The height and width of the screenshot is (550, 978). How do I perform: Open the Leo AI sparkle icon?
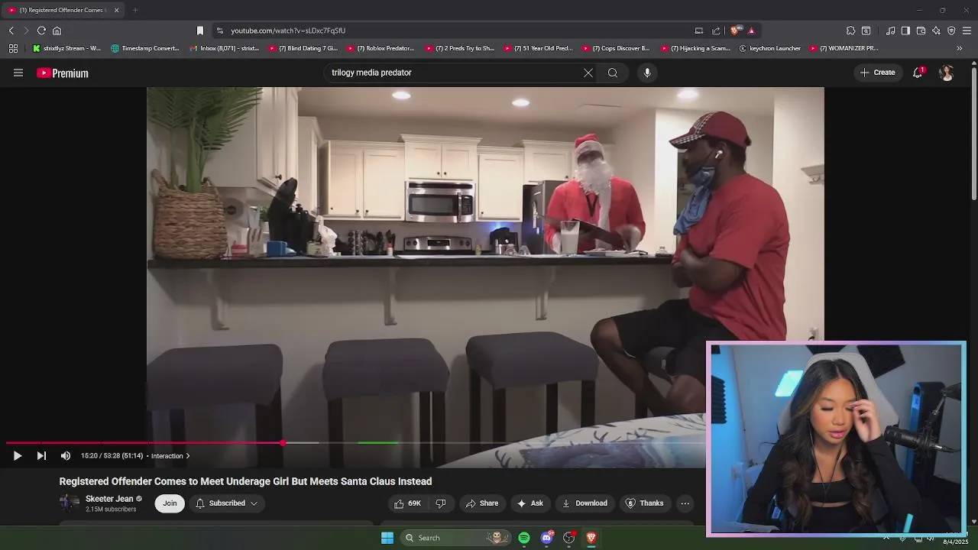click(x=936, y=31)
